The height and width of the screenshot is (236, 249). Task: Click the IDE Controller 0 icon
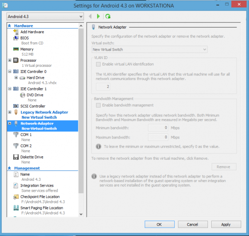coord(16,71)
